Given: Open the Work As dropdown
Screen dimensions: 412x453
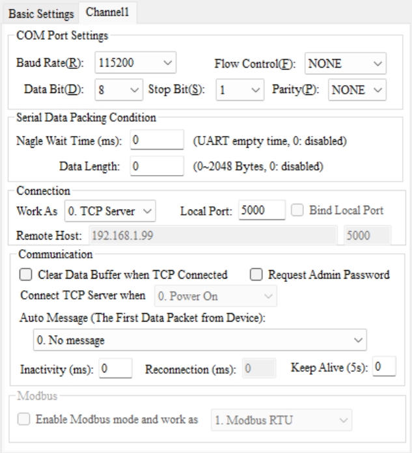Looking at the screenshot, I should (x=110, y=211).
